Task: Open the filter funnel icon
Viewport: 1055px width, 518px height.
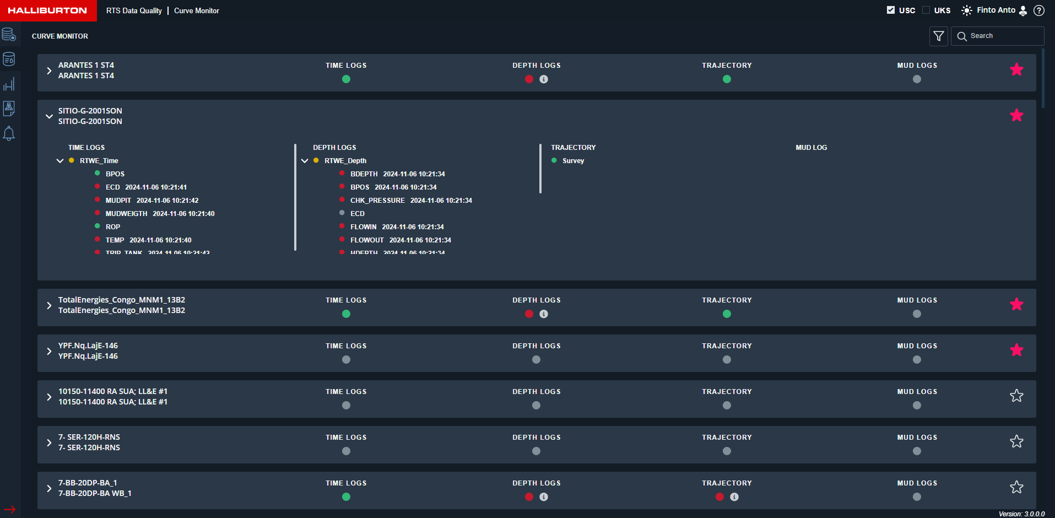Action: [x=939, y=36]
